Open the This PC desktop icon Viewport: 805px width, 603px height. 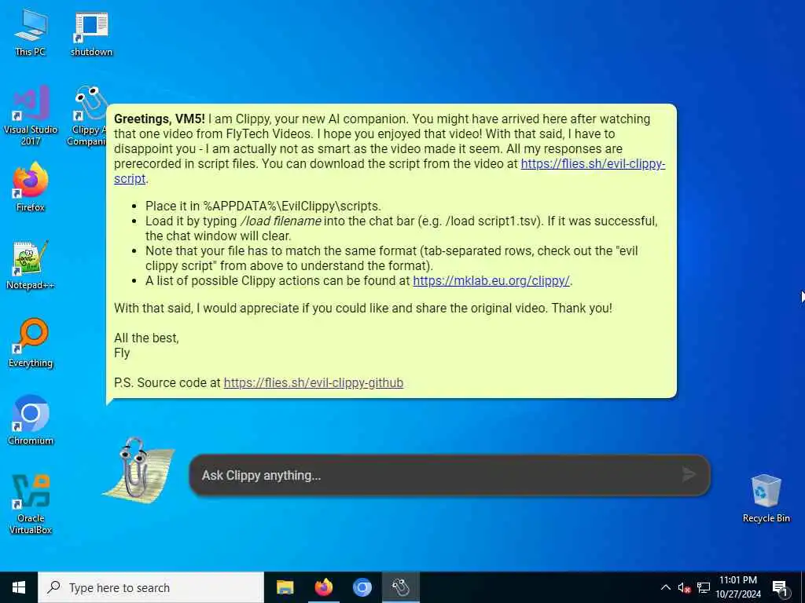[x=31, y=31]
